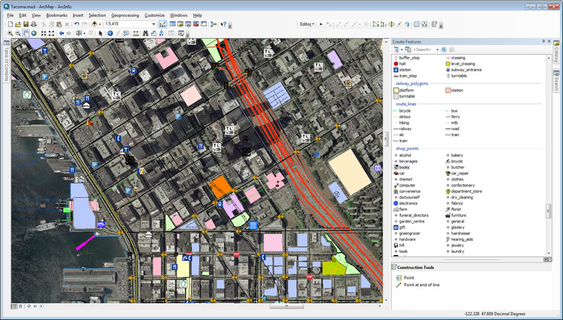Open the map scale dropdown
This screenshot has width=563, height=320.
[x=153, y=24]
